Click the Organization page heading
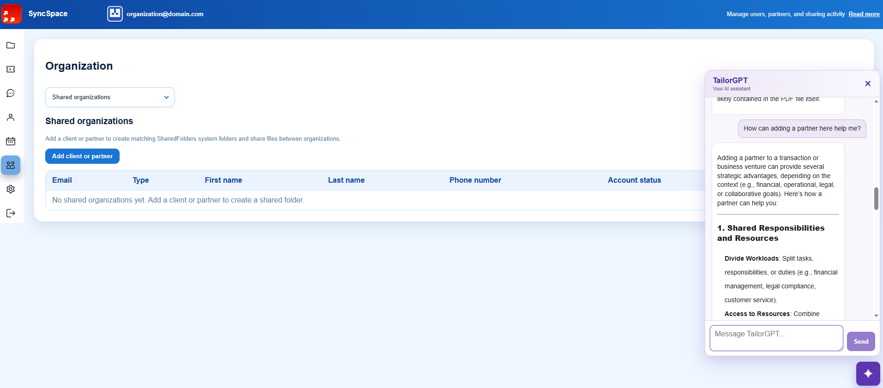This screenshot has width=883, height=388. 79,66
